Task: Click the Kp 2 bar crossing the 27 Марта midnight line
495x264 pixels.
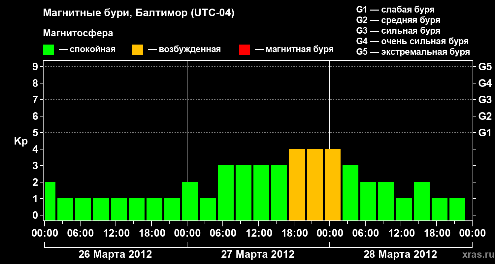Action: 190,201
